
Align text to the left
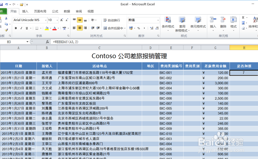click(x=74, y=28)
